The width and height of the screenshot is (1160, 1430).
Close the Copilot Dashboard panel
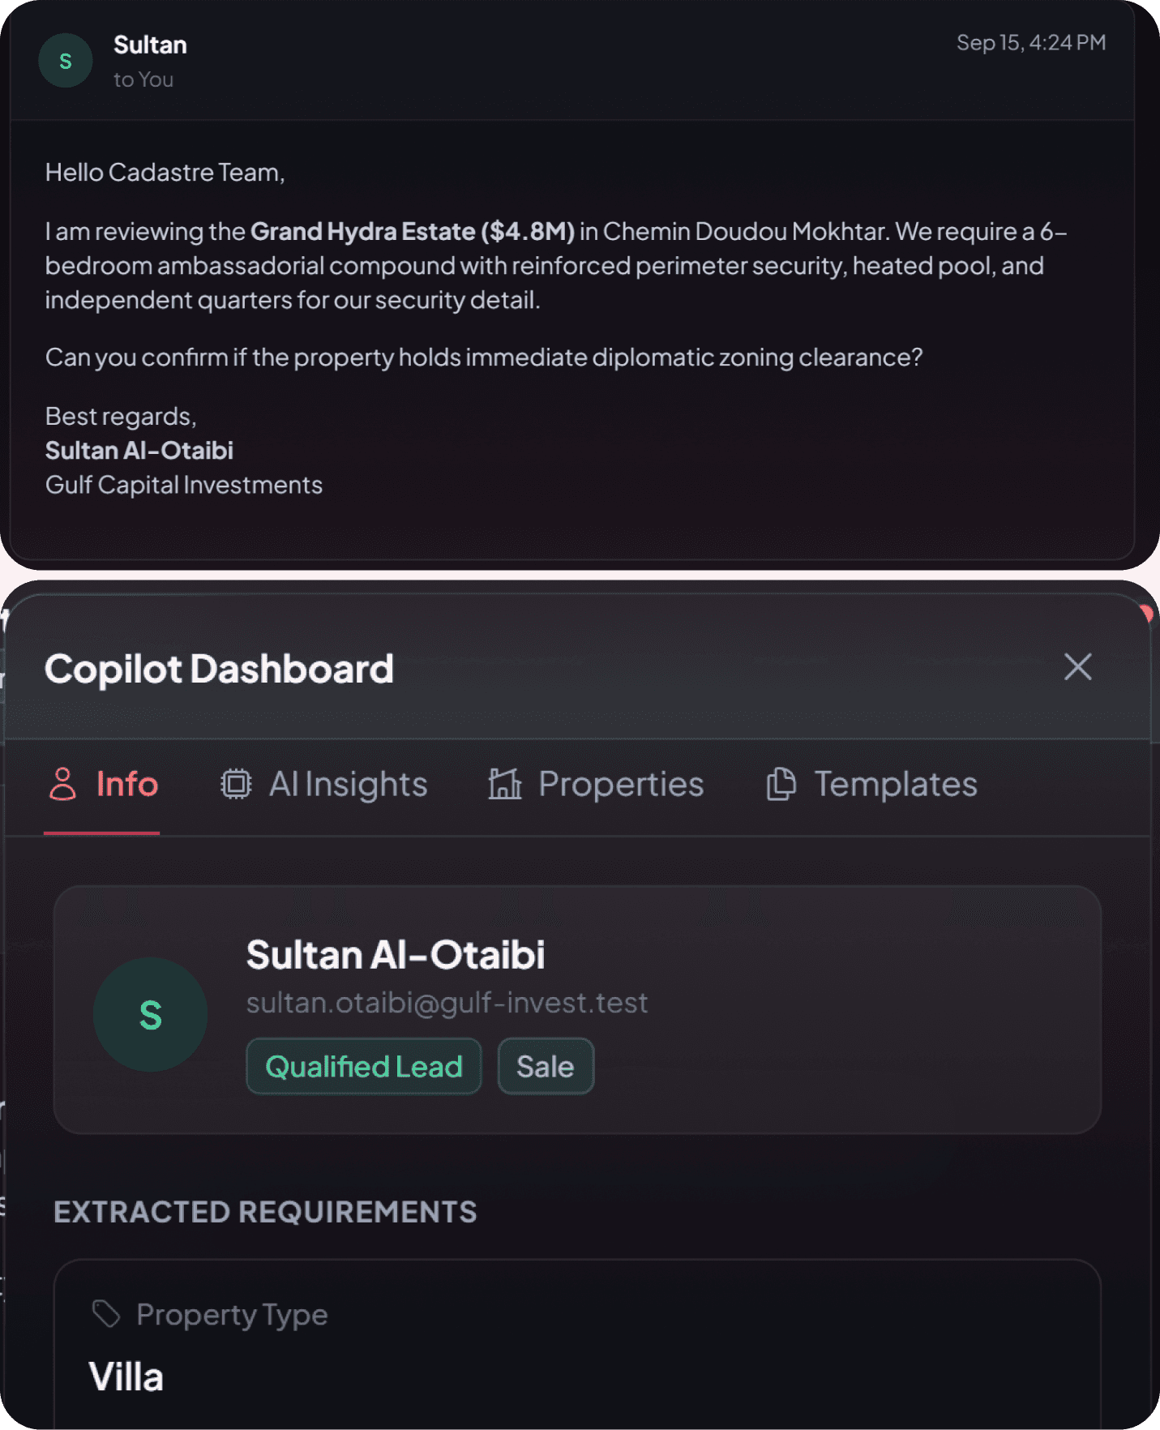point(1077,667)
